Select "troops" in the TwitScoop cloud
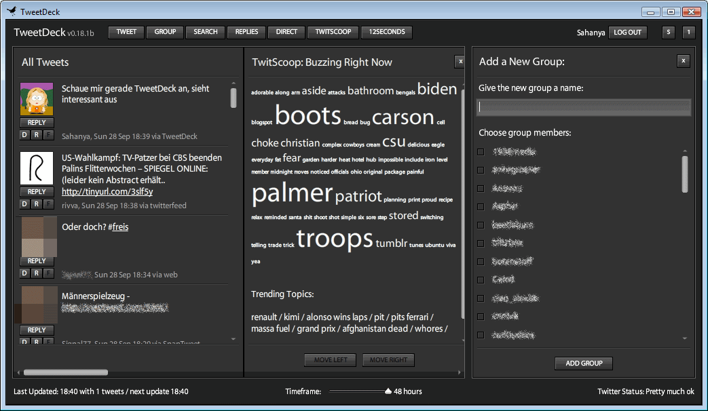Viewport: 708px width, 411px height. pyautogui.click(x=335, y=238)
